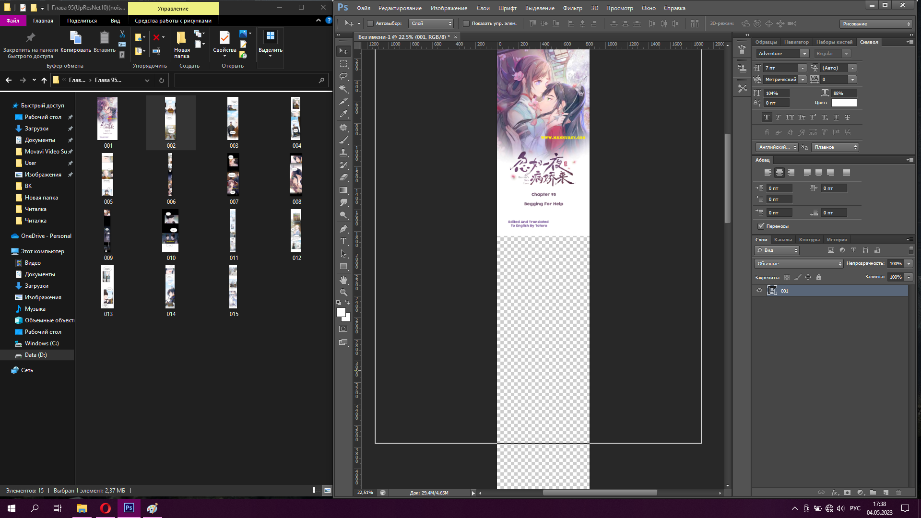Select the Gradient tool
Screen dimensions: 921x518
(343, 190)
